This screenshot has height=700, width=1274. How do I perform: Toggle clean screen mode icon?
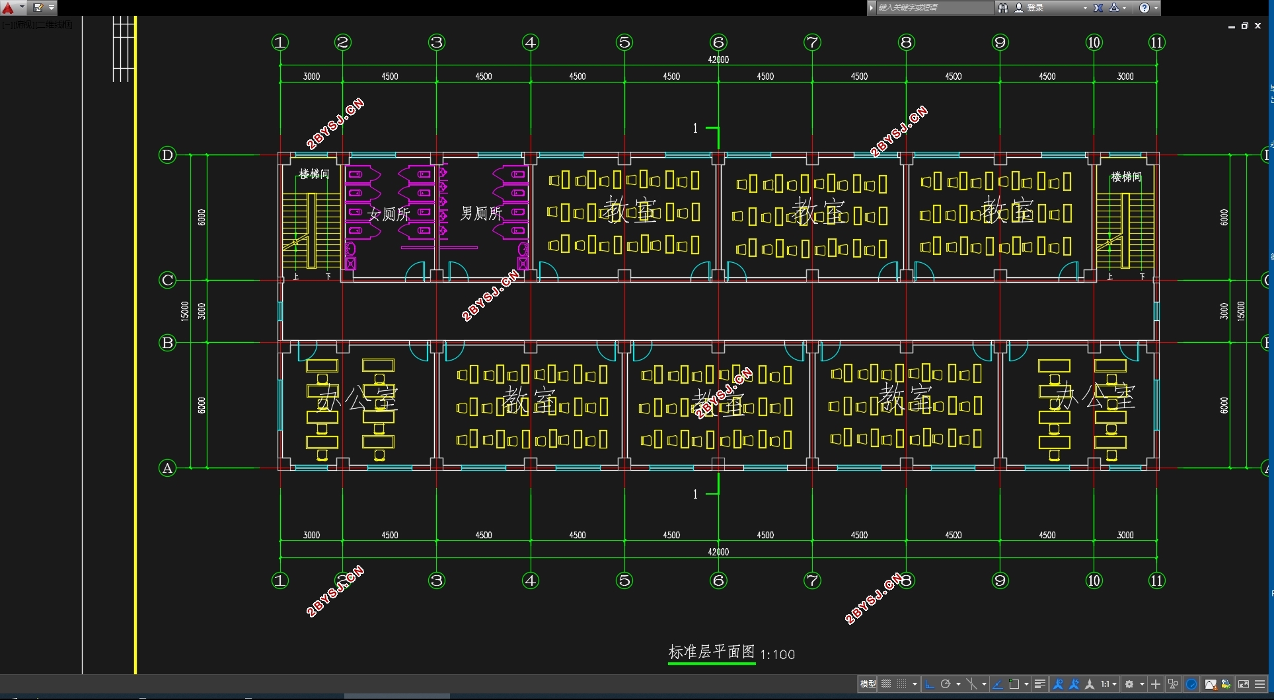coord(1244,684)
